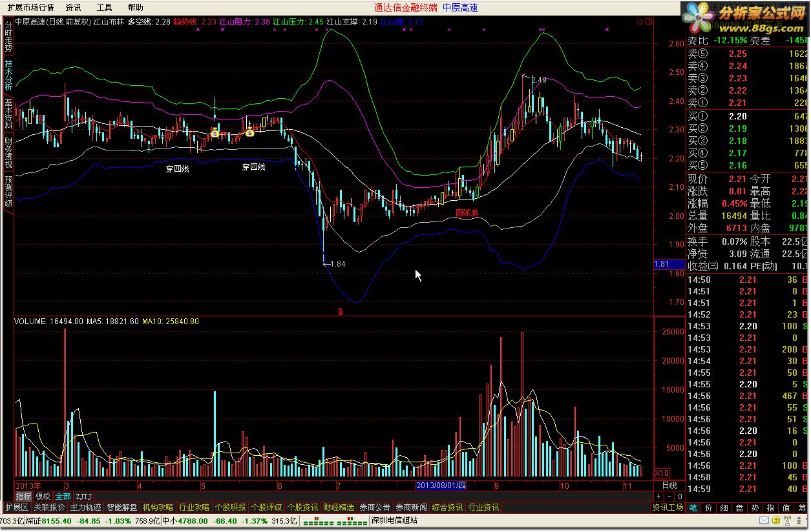Open the 资讯 menu

73,8
